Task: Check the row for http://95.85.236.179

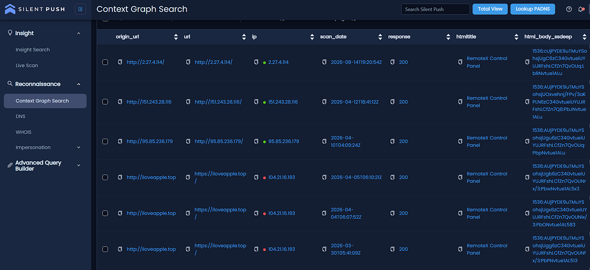Action: pos(105,142)
